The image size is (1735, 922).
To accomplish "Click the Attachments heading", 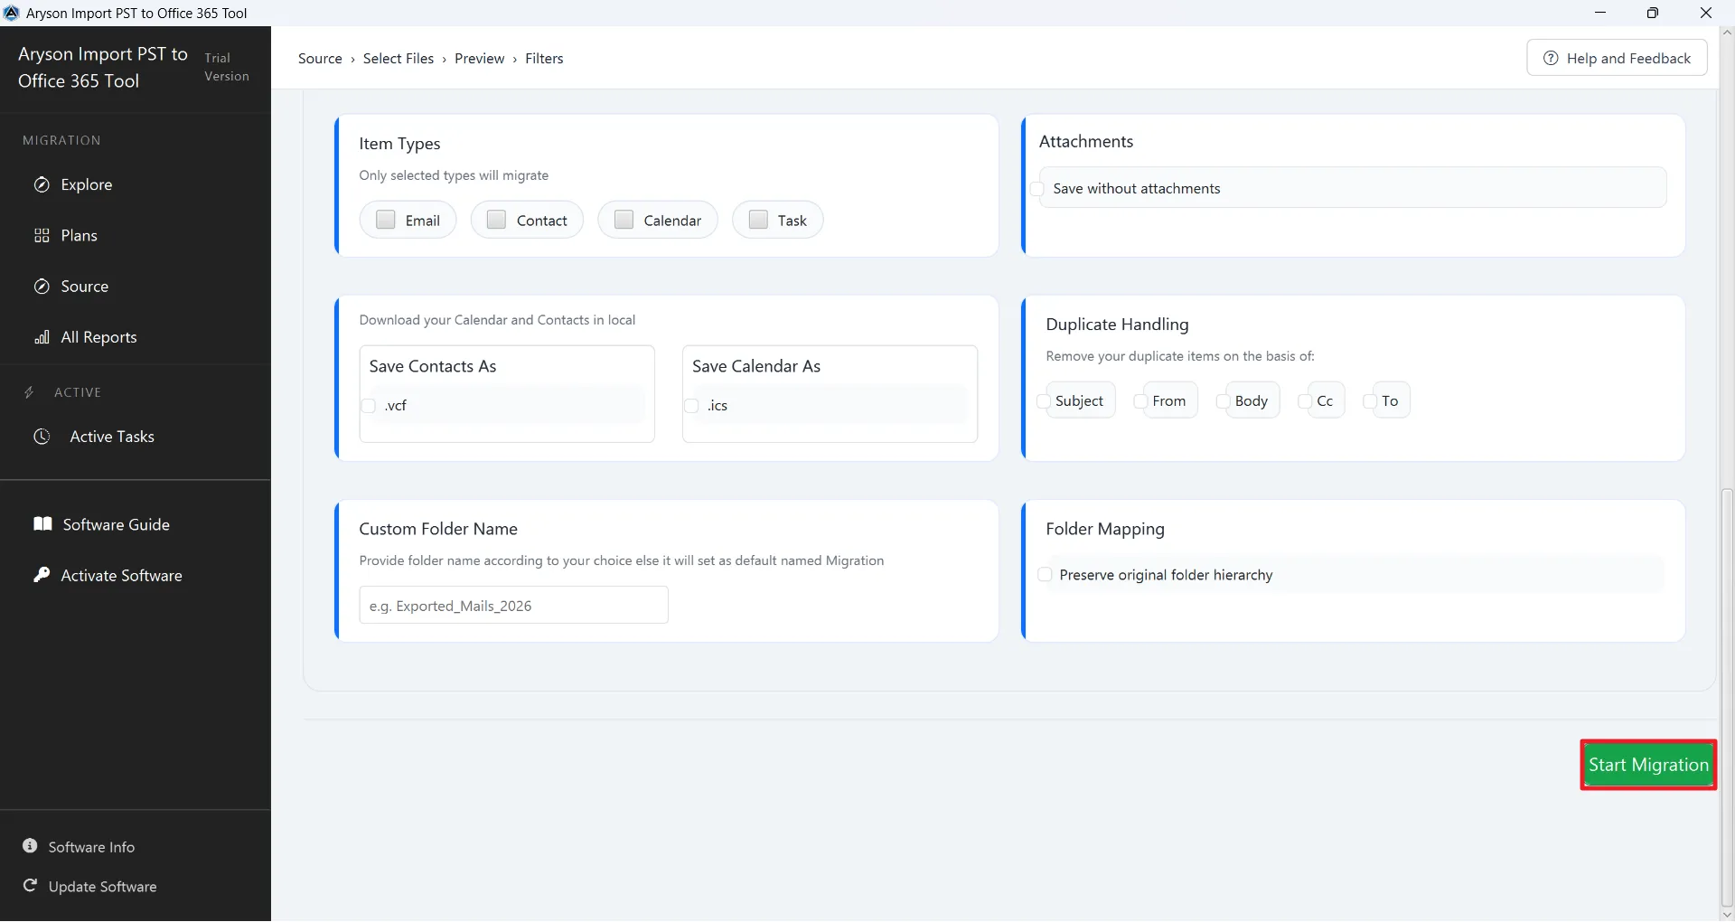I will (x=1085, y=142).
